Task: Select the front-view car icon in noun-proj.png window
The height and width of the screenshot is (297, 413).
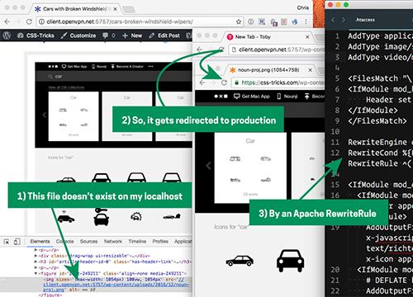Action: [290, 261]
